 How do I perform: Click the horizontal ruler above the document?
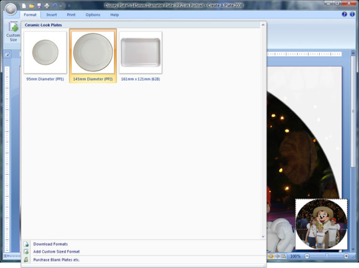[x=304, y=54]
